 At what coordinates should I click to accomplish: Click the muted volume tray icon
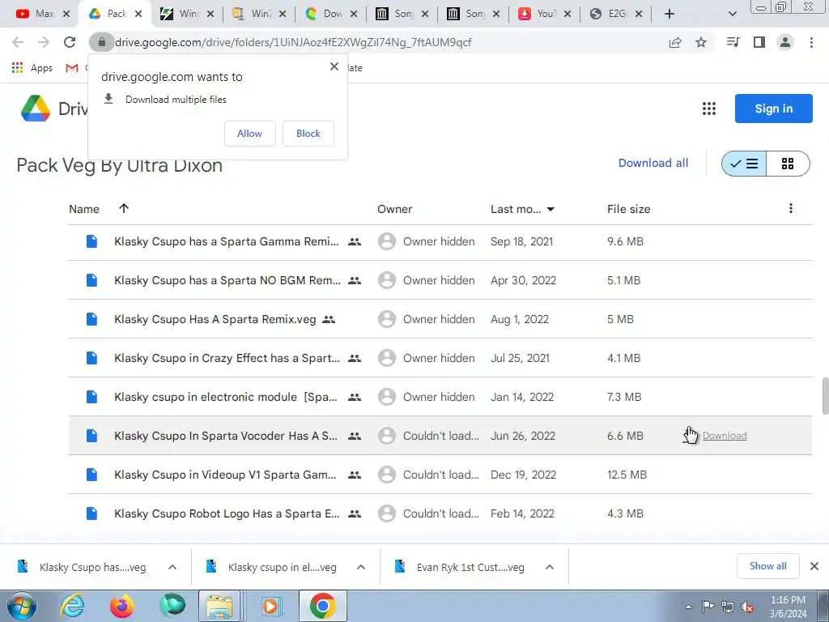[x=747, y=607]
